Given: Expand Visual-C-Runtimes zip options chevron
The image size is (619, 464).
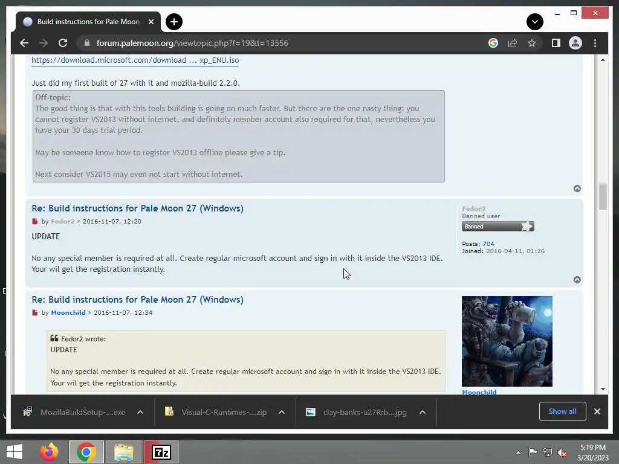Looking at the screenshot, I should pos(282,412).
